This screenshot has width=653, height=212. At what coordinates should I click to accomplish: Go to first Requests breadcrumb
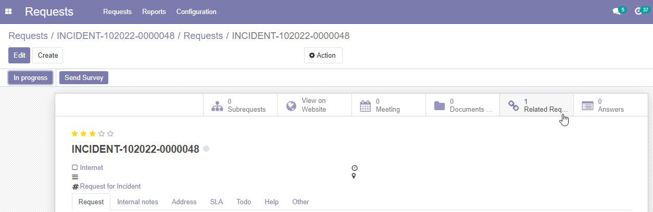tap(28, 36)
